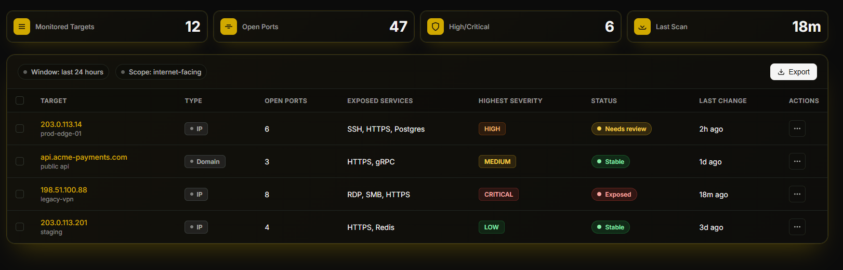The height and width of the screenshot is (270, 843).
Task: Click the High/Critical shield icon
Action: 436,27
